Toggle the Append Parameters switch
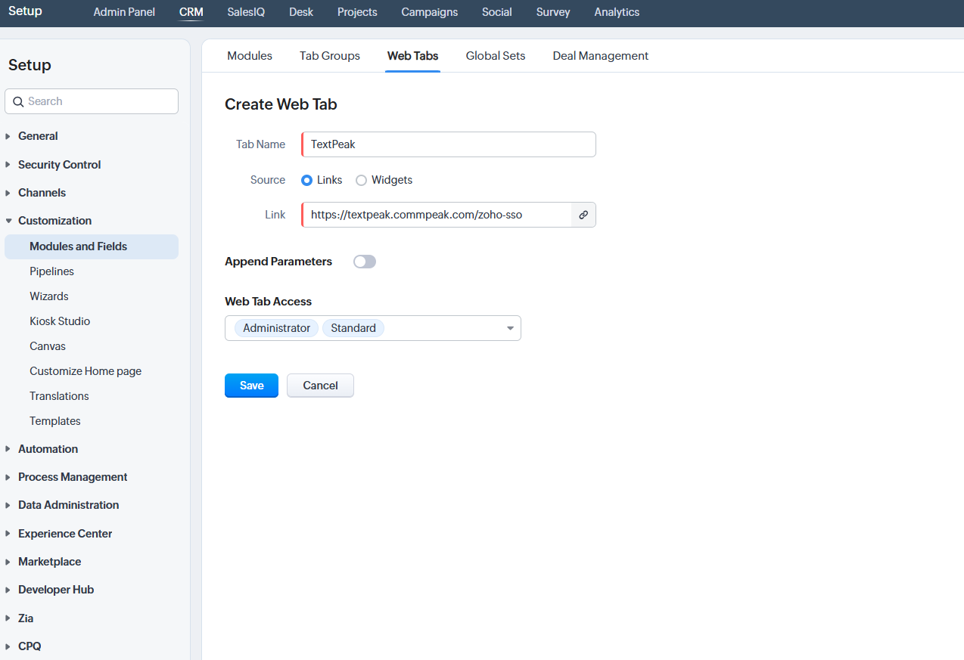 (365, 262)
